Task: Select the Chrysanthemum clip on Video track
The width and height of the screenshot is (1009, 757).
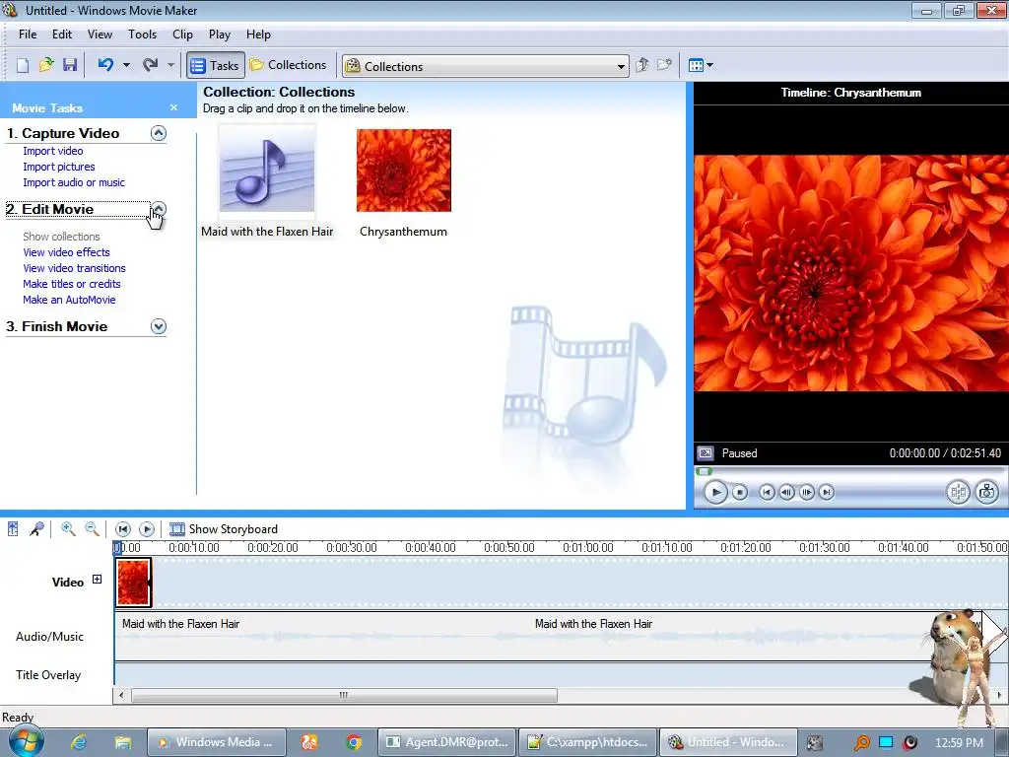Action: click(x=133, y=583)
